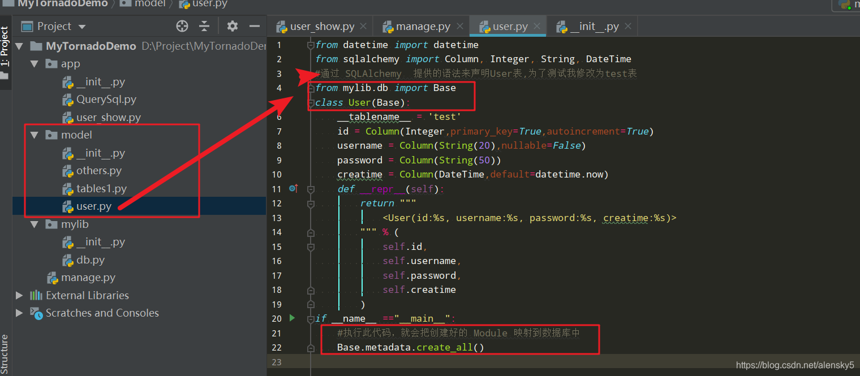Select tables1.py file

pyautogui.click(x=101, y=189)
